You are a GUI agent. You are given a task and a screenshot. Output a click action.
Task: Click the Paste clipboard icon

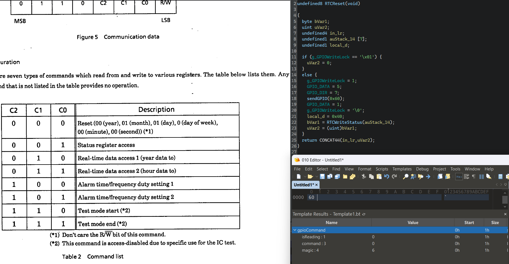click(379, 177)
